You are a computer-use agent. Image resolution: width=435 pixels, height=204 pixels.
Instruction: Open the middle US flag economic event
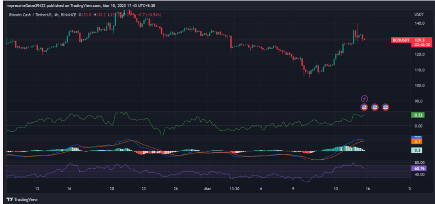click(375, 107)
